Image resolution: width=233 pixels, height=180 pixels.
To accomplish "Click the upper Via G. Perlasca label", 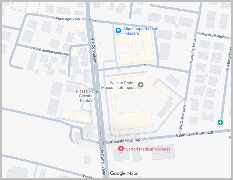I will click(x=193, y=51).
